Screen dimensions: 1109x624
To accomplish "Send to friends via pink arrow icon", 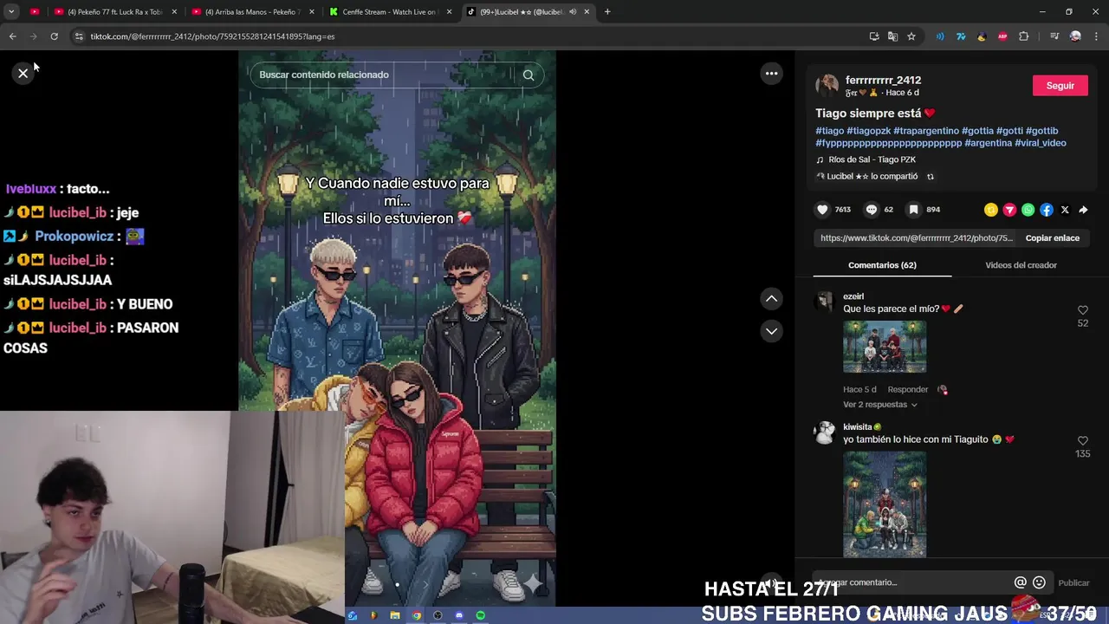I will 1009,210.
